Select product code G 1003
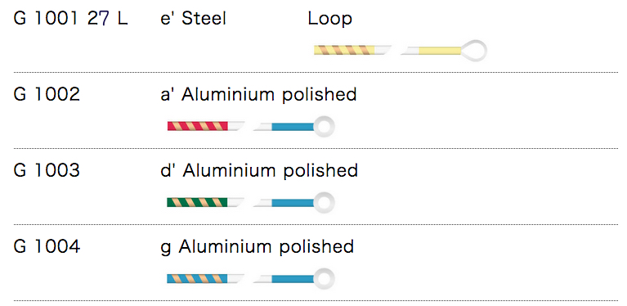 pyautogui.click(x=47, y=170)
